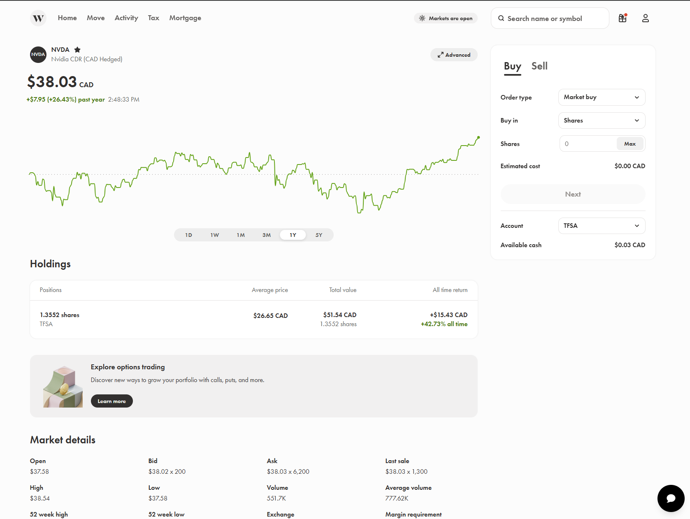The image size is (690, 519).
Task: Select the 1W chart range
Action: (x=215, y=235)
